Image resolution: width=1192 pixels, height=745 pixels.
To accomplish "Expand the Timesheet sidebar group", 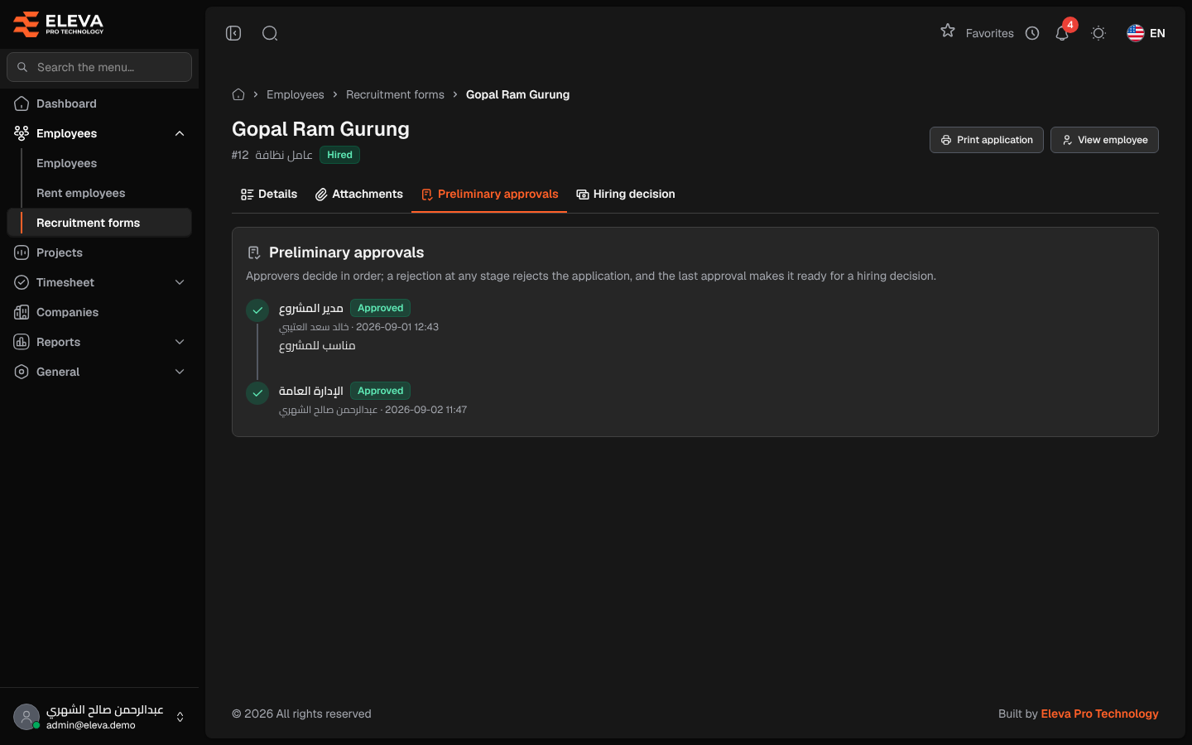I will (x=99, y=282).
